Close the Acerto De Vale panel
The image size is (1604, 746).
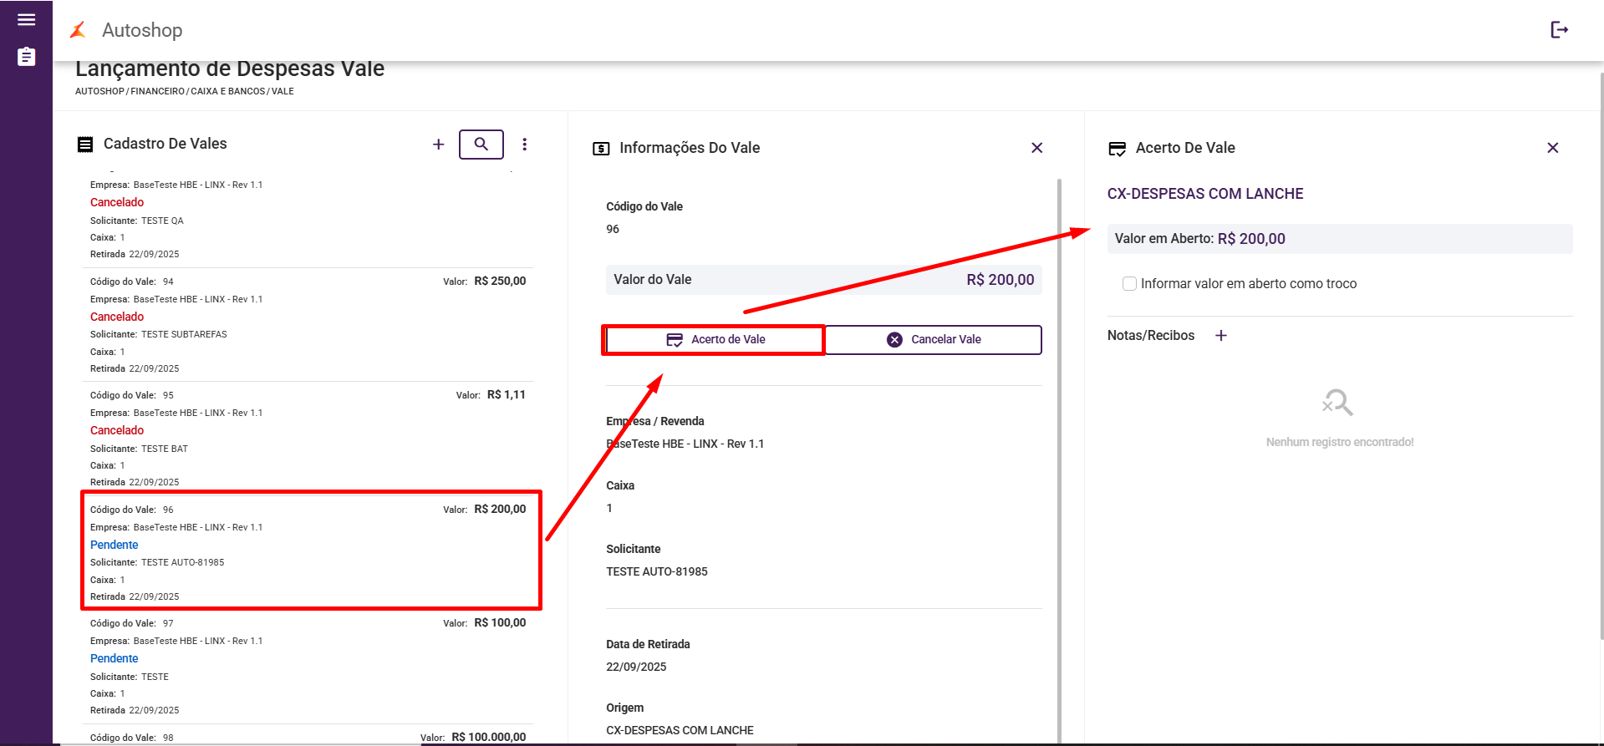pyautogui.click(x=1552, y=148)
